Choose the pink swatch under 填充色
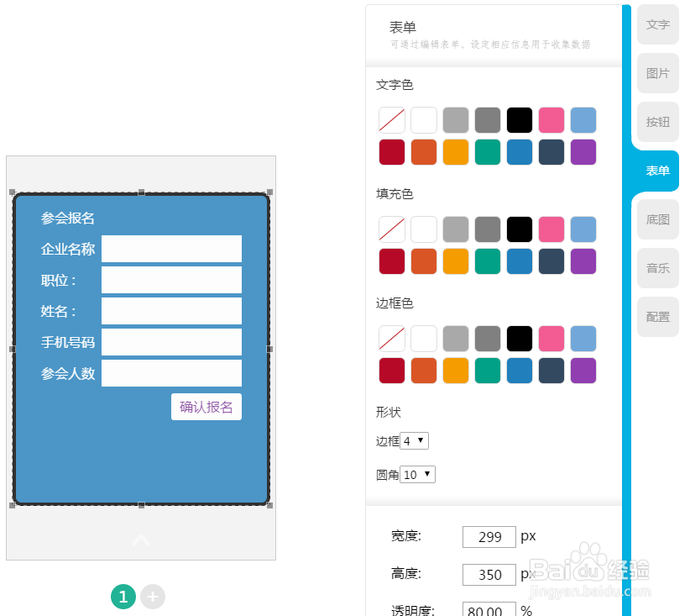 (551, 229)
